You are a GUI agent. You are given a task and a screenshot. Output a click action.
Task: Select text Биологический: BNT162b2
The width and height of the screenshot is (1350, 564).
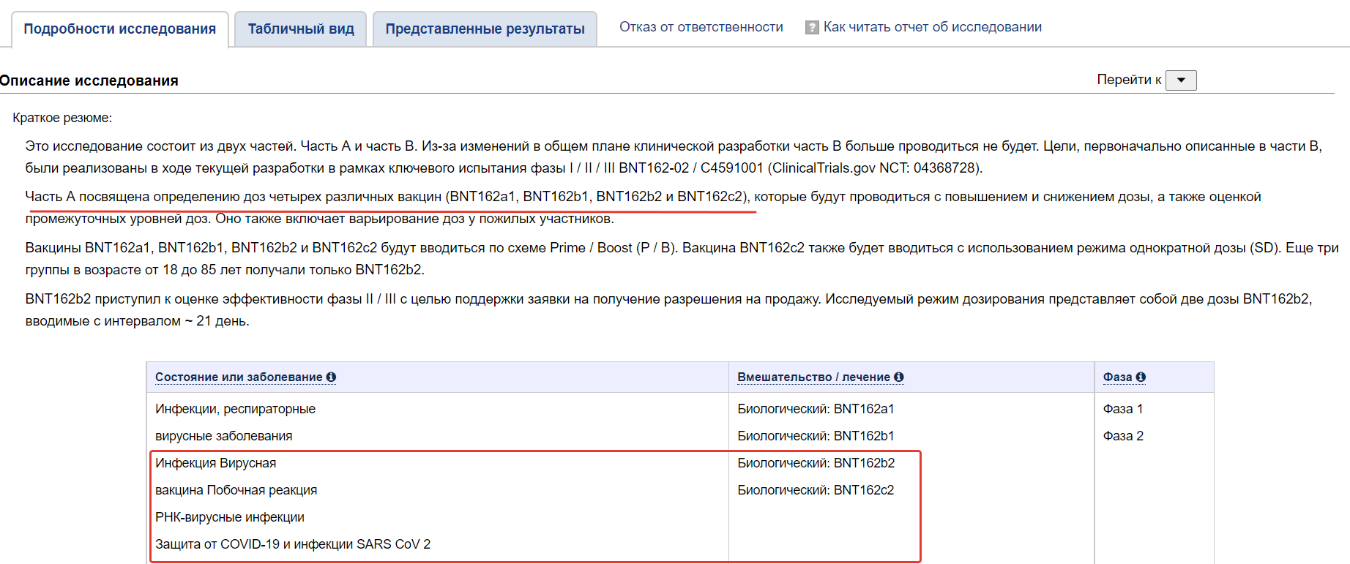[816, 463]
